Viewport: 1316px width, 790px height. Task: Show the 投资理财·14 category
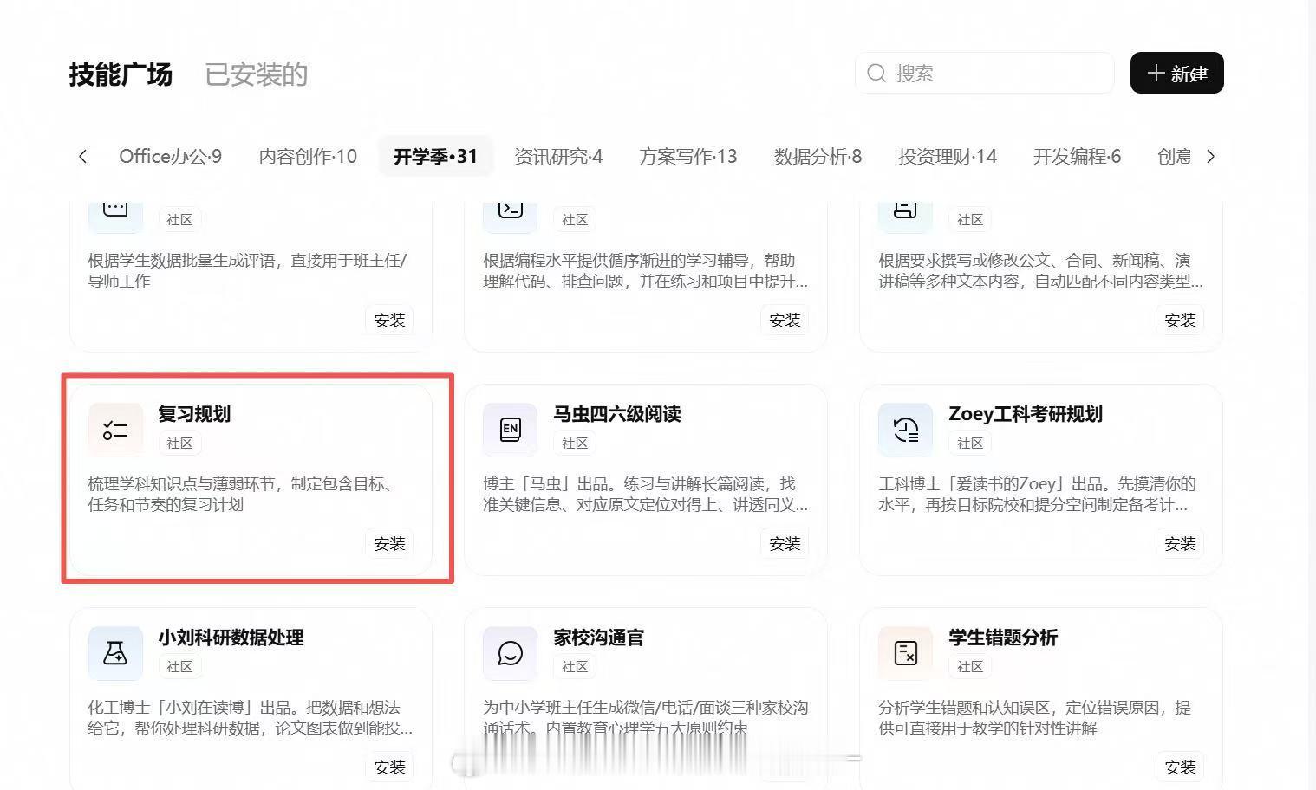click(x=948, y=157)
